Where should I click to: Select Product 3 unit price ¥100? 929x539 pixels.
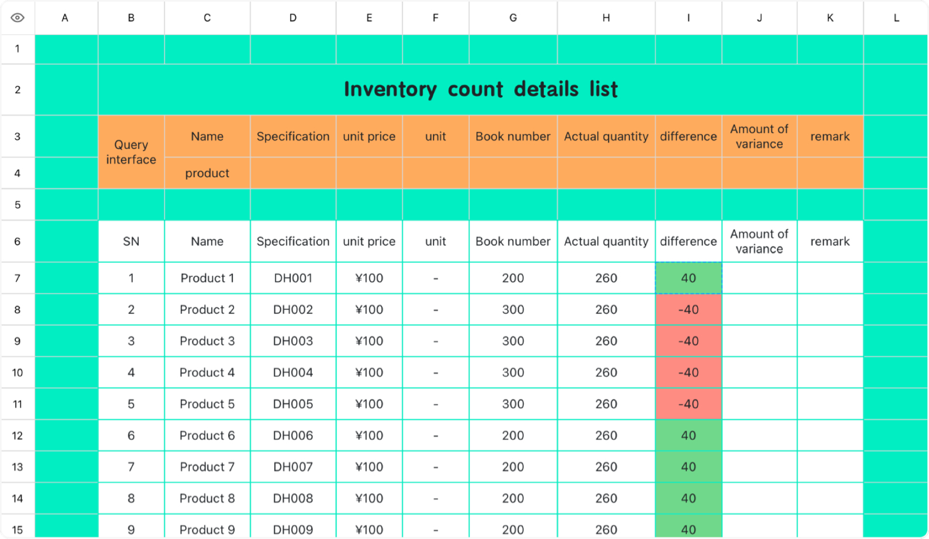(369, 341)
